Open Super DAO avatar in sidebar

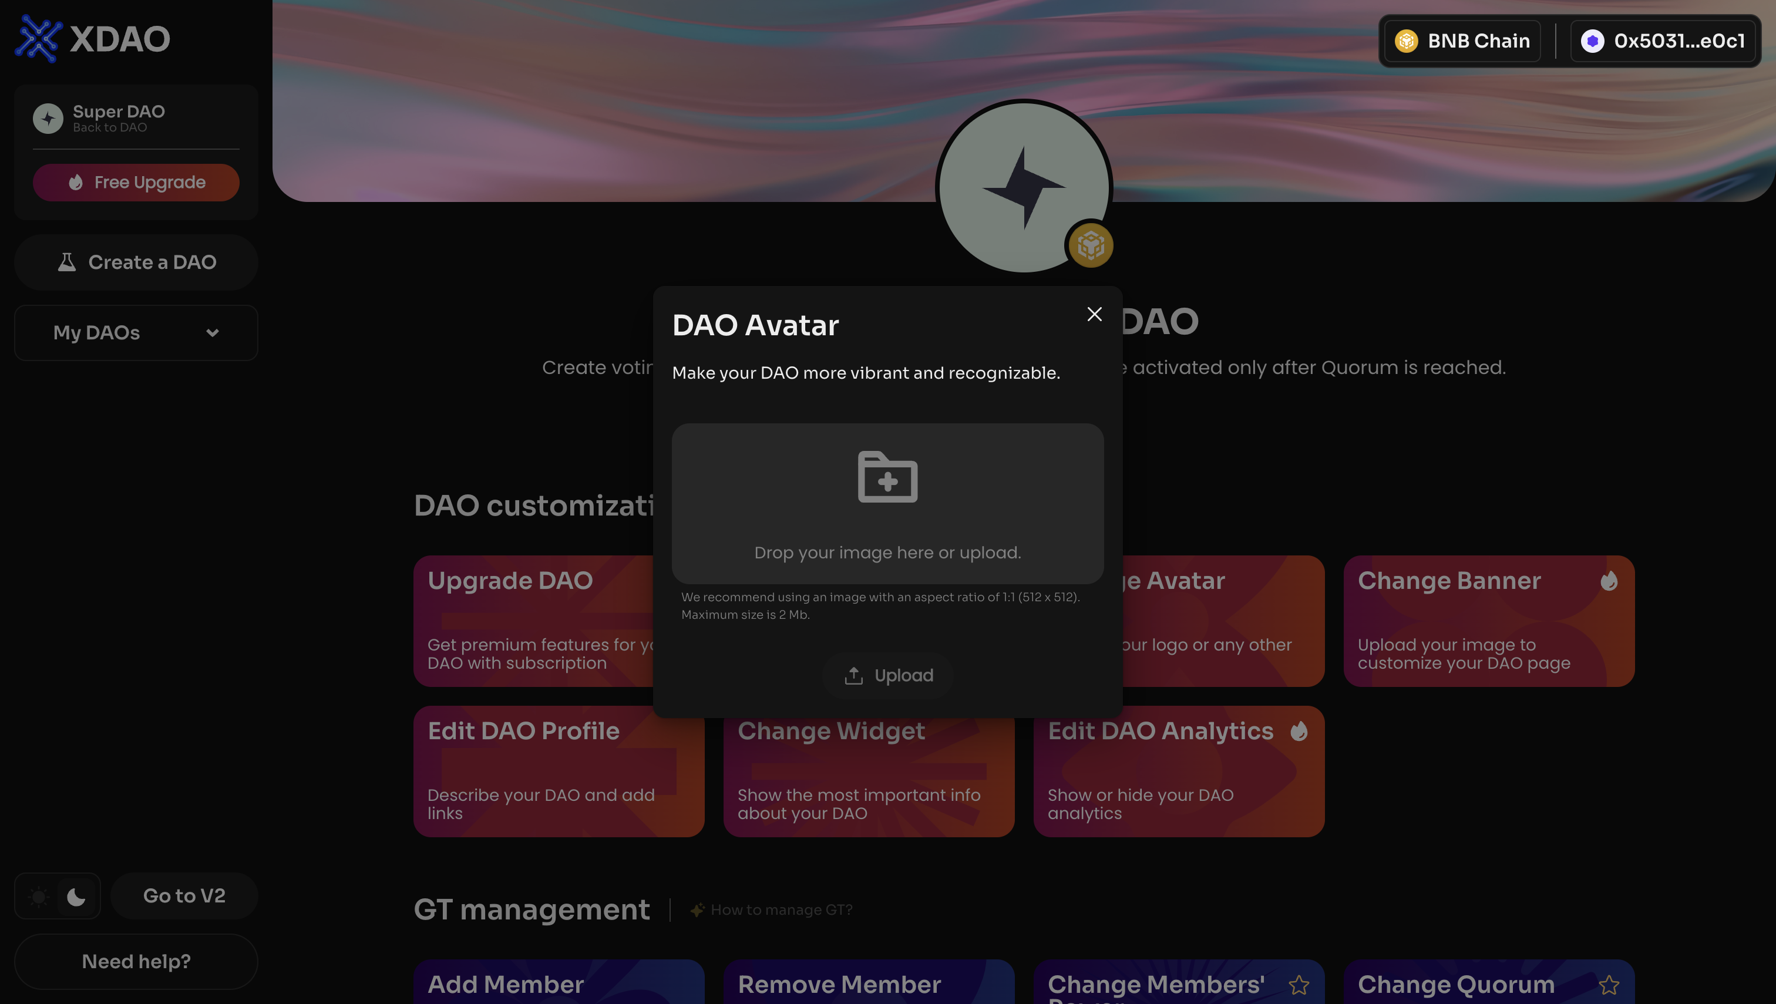(48, 118)
